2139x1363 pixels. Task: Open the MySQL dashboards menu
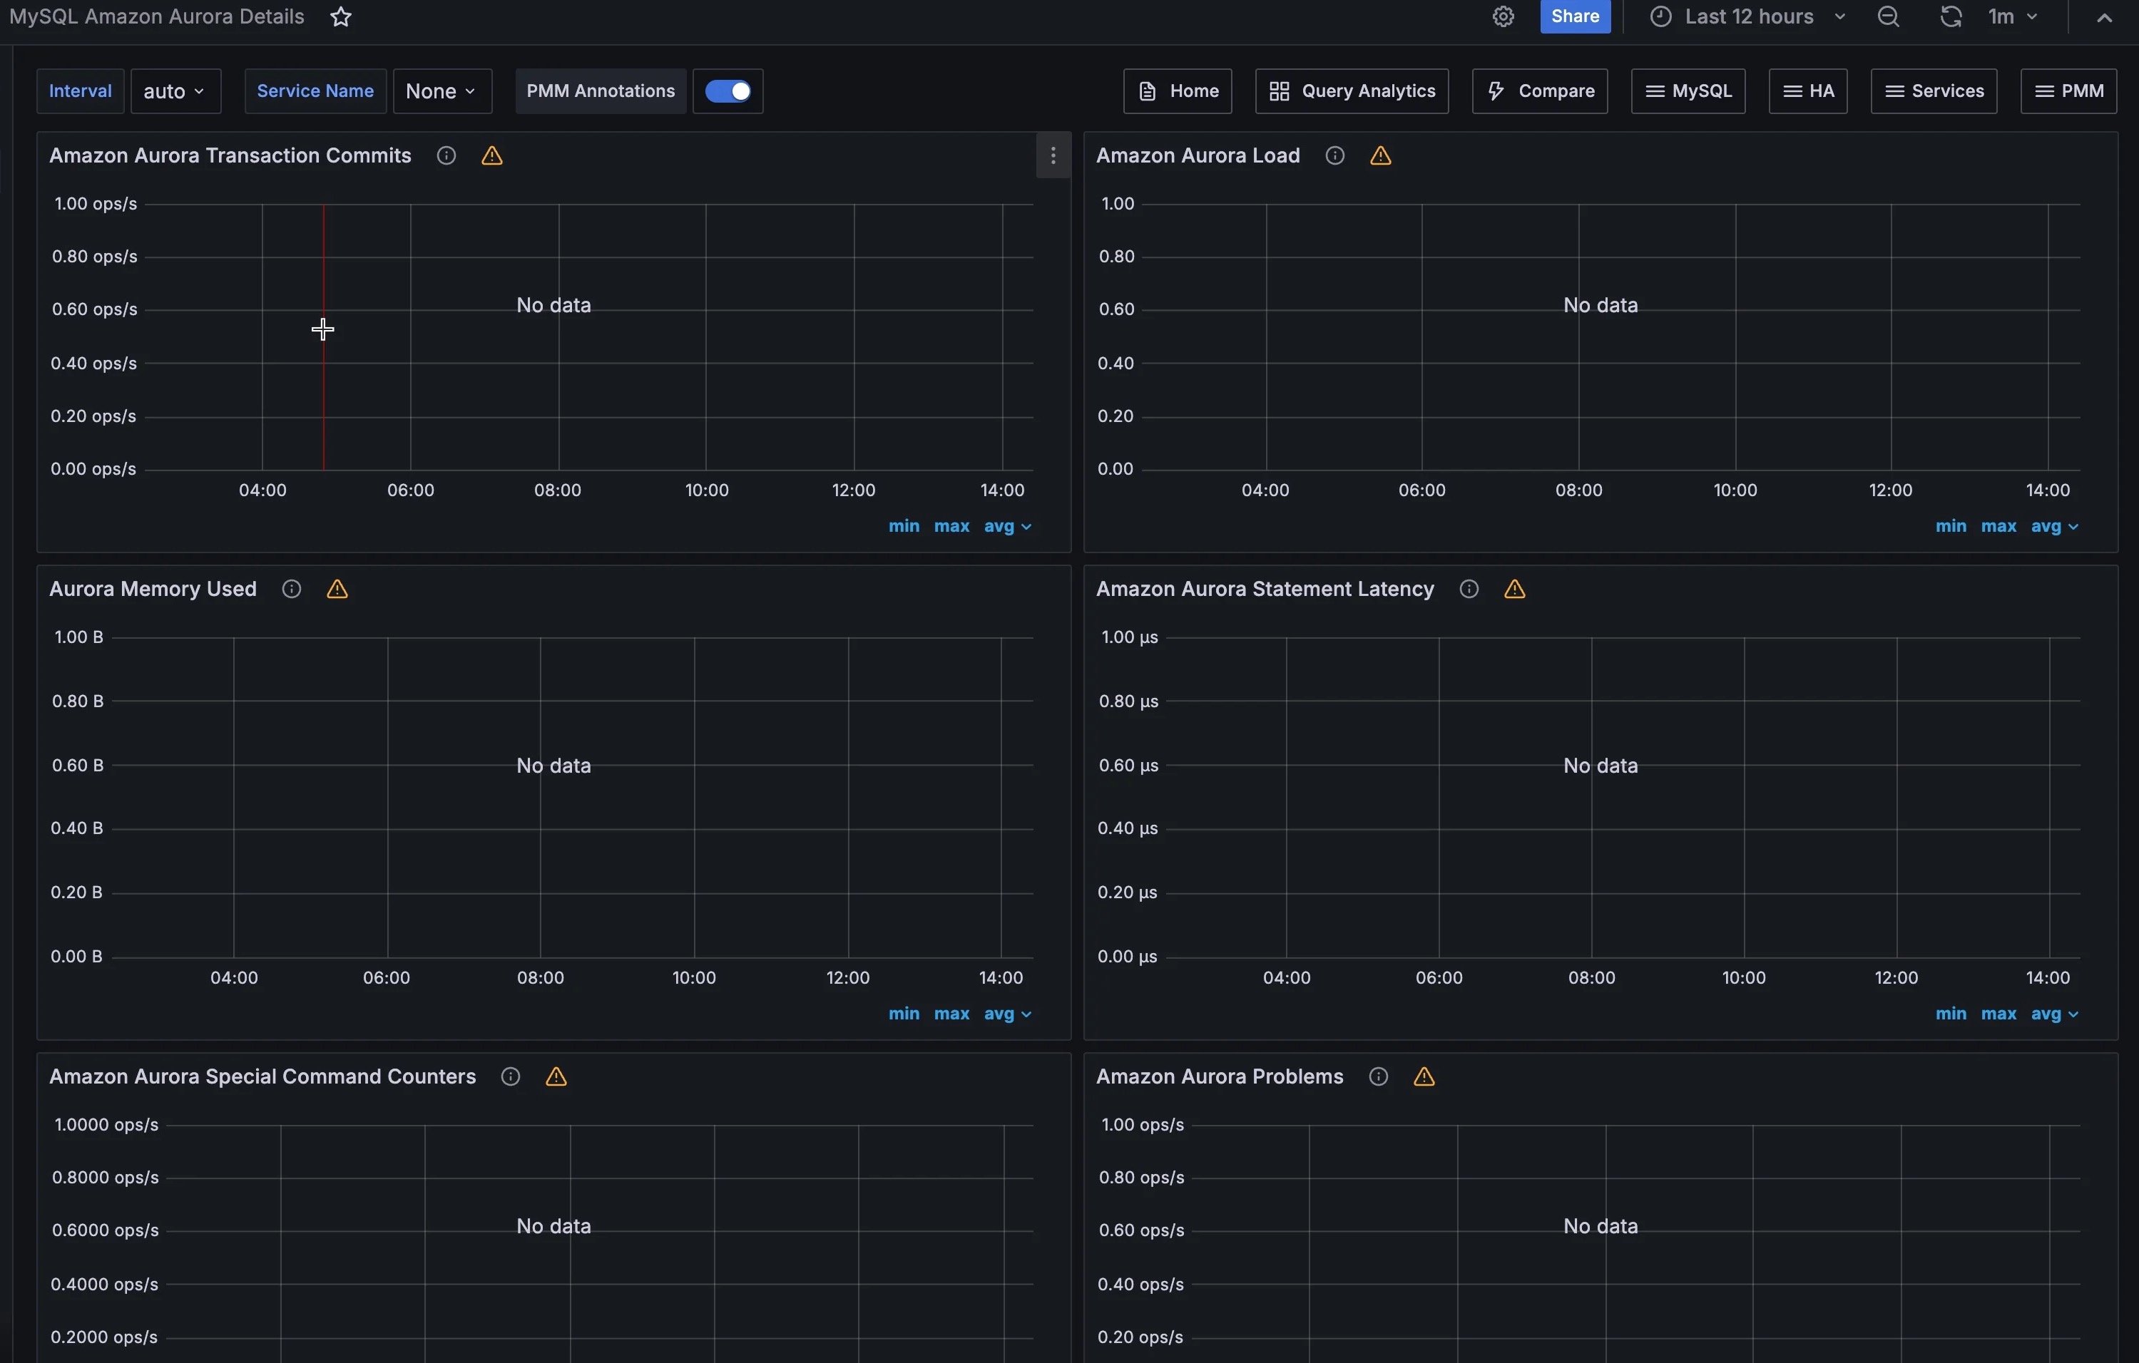click(1688, 91)
